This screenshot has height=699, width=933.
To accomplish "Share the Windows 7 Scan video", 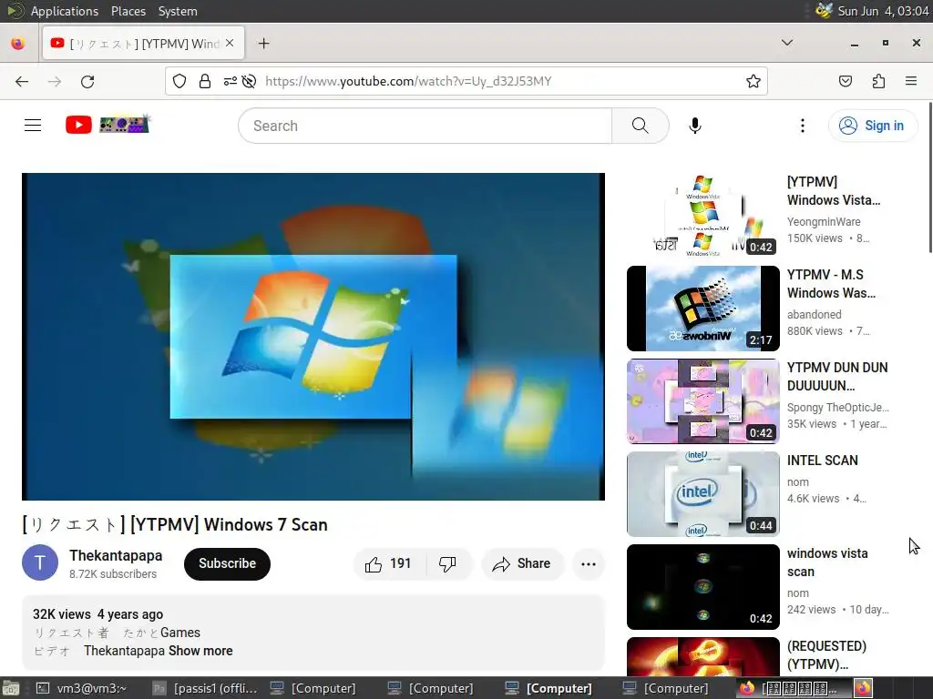I will (522, 563).
